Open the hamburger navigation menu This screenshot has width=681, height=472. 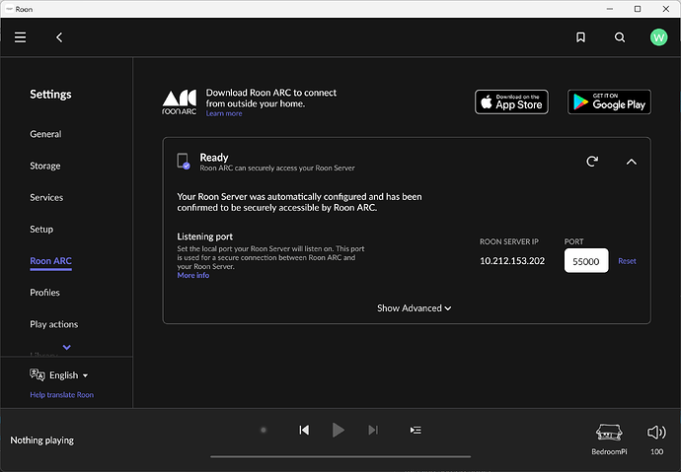point(20,37)
